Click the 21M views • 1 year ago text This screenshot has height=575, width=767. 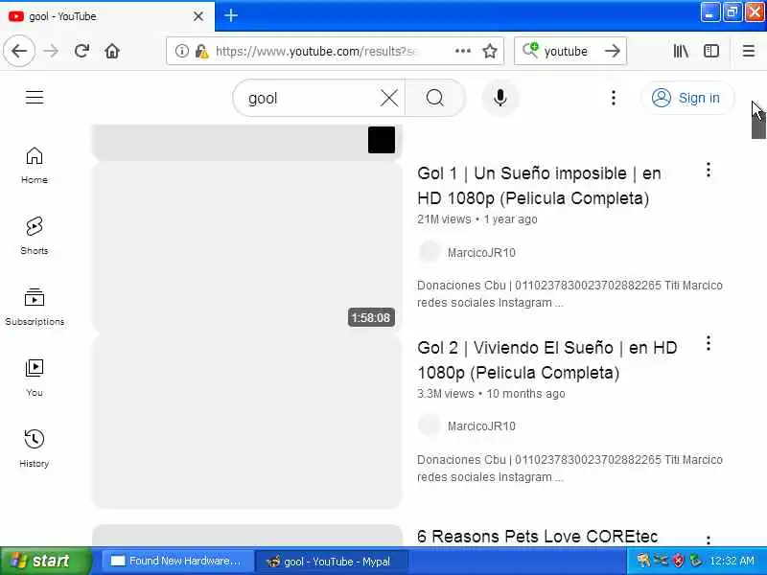pos(476,219)
